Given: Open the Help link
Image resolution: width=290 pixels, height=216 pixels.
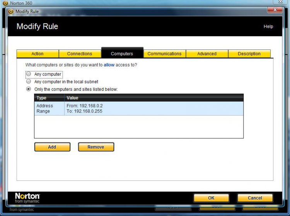Looking at the screenshot, I should point(268,27).
